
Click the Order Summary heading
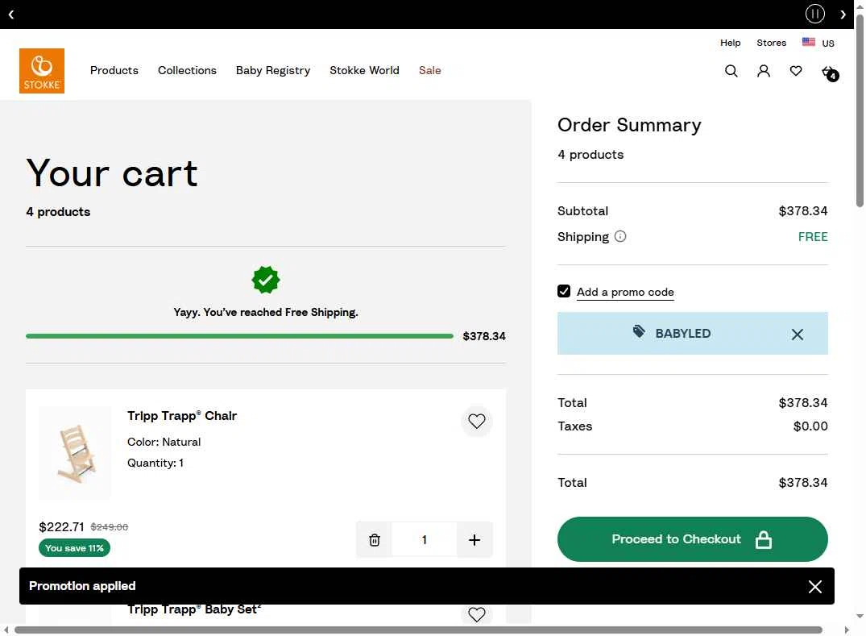coord(629,125)
